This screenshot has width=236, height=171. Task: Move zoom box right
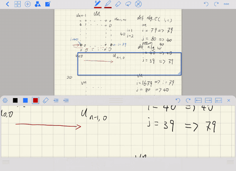click(x=208, y=100)
